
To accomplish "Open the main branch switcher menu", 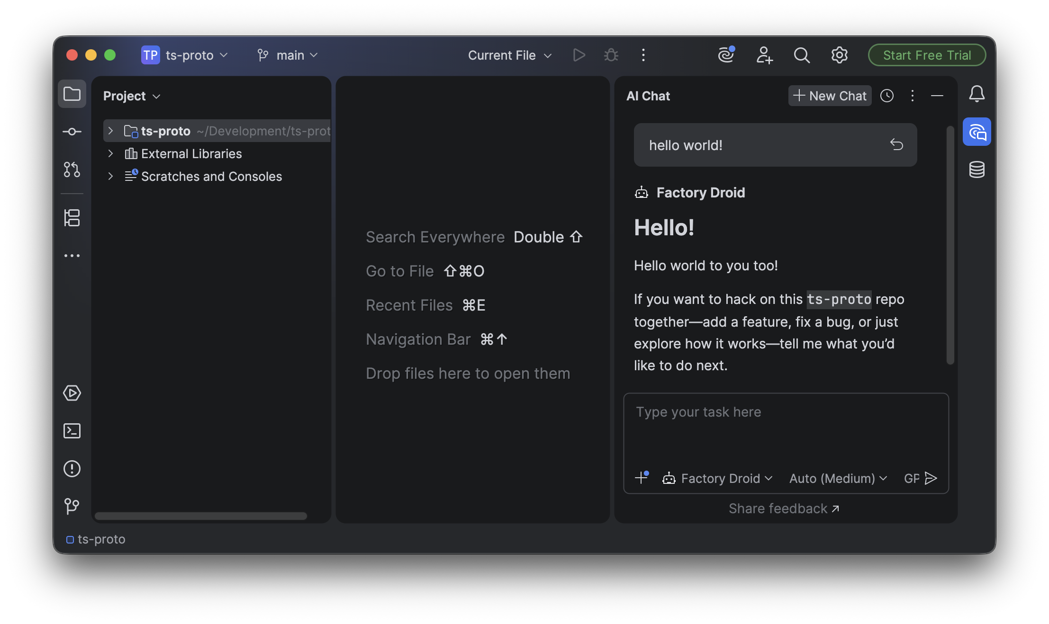I will pyautogui.click(x=287, y=55).
